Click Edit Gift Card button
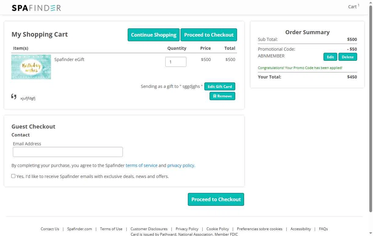The image size is (373, 236). click(220, 86)
